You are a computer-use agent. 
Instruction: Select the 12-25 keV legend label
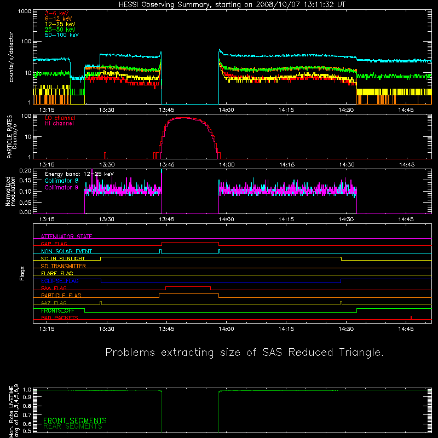click(60, 24)
